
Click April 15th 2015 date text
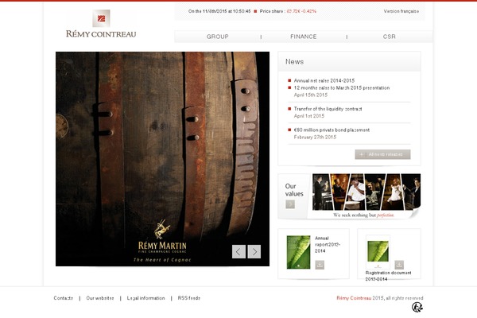(311, 95)
